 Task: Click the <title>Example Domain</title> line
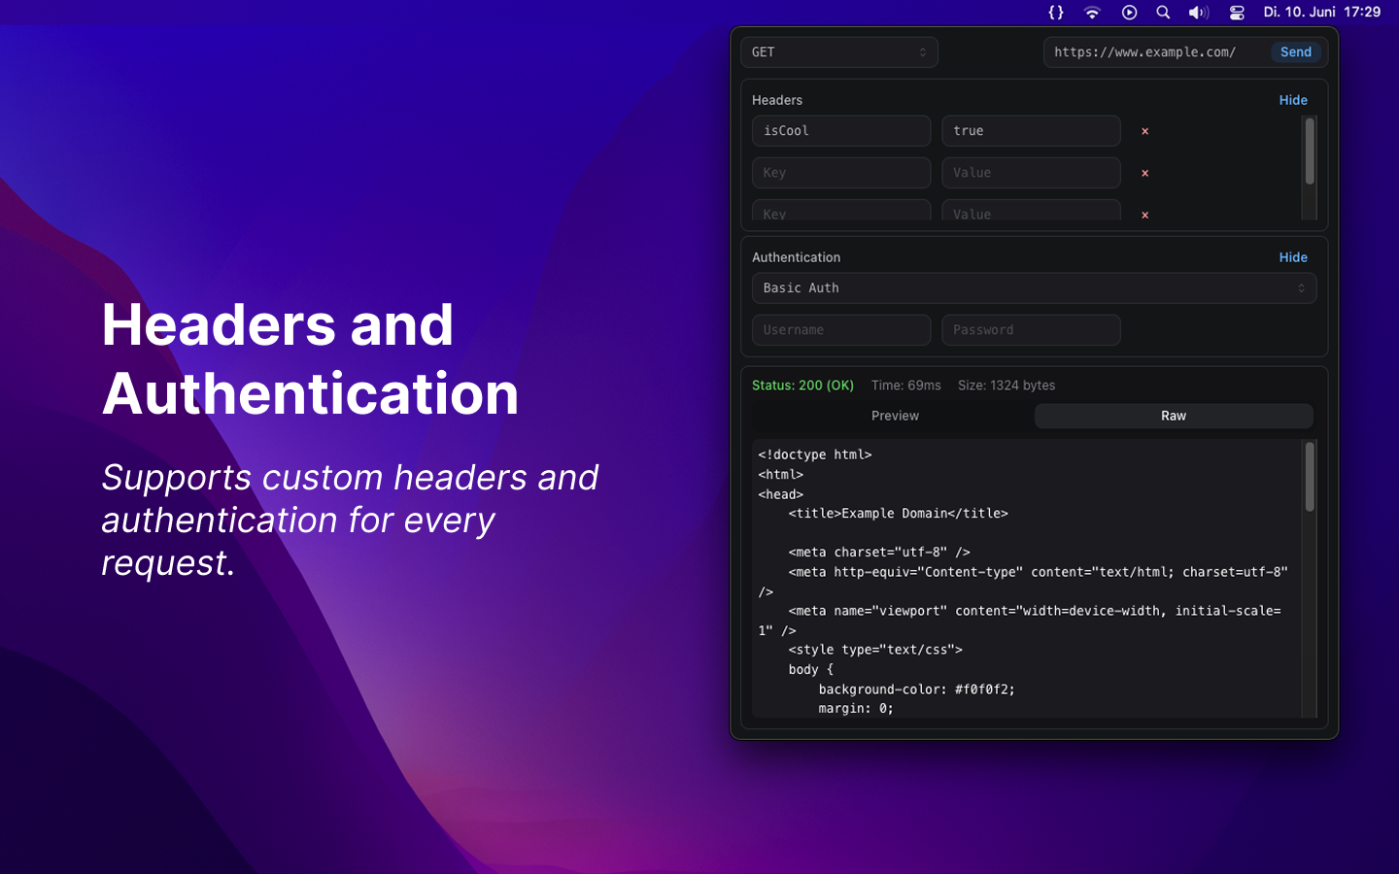tap(899, 513)
